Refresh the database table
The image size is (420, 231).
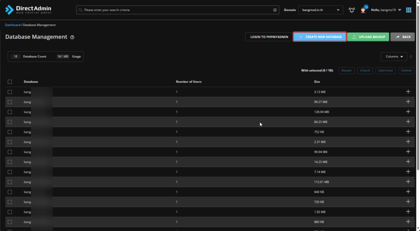pos(411,57)
